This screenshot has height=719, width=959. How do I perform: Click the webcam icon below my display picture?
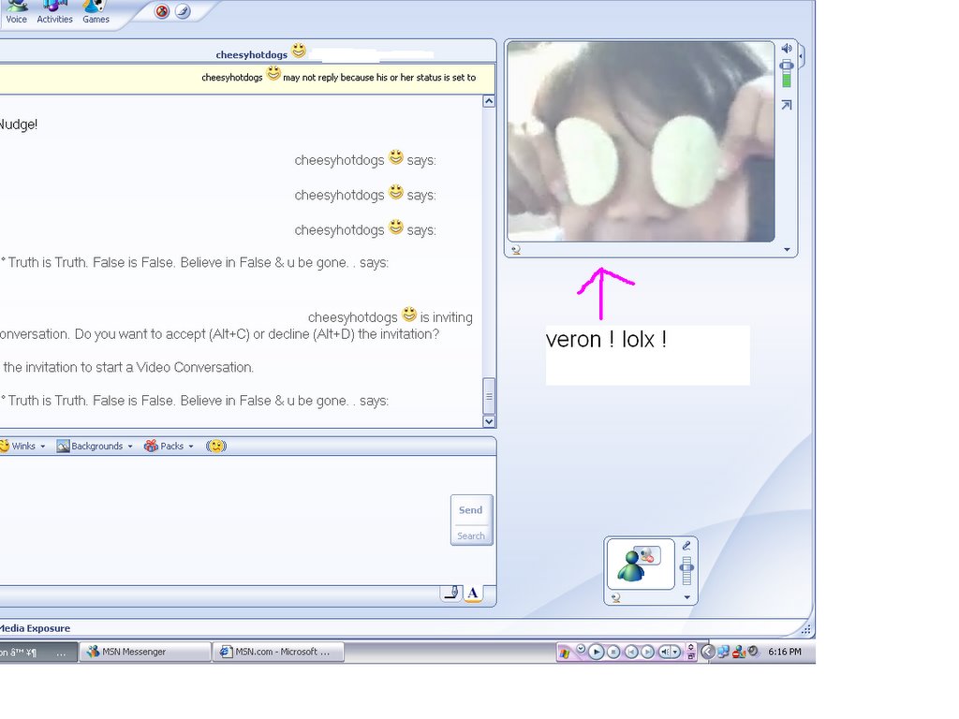[616, 598]
